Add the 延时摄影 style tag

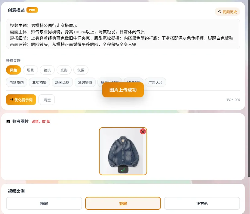[85, 82]
